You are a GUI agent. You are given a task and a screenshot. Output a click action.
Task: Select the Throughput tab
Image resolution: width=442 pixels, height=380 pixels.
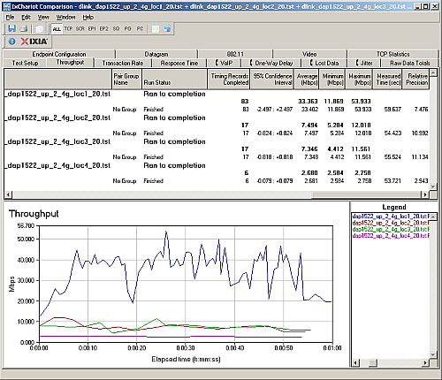click(70, 63)
